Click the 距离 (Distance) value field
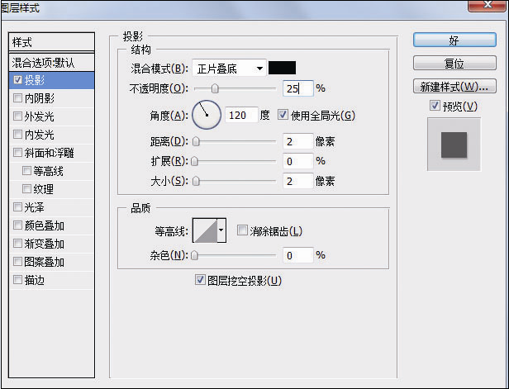Screen dimensions: 509x389 pos(297,141)
